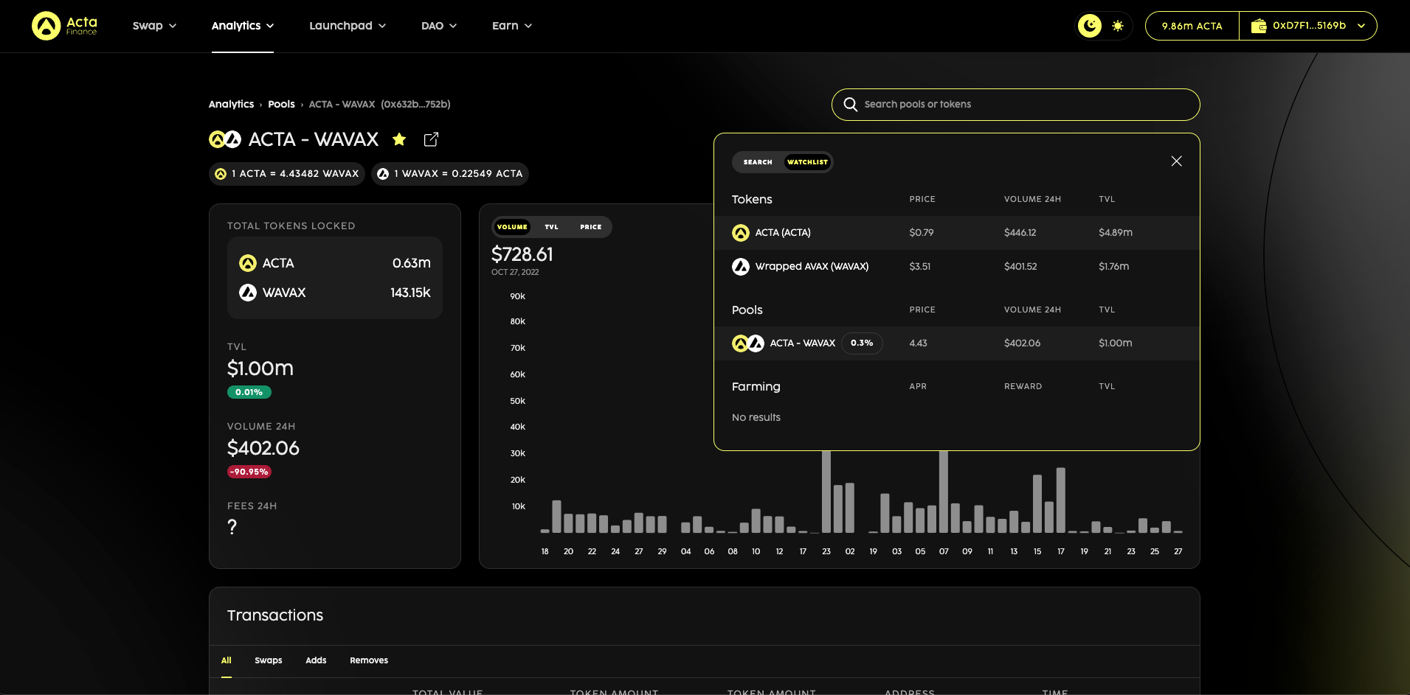
Task: Expand the Launchpad menu
Action: pyautogui.click(x=348, y=26)
